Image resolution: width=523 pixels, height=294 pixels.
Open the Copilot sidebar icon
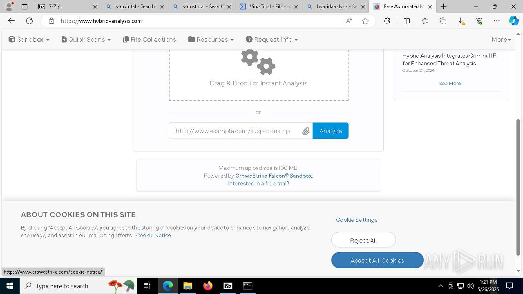tap(514, 21)
